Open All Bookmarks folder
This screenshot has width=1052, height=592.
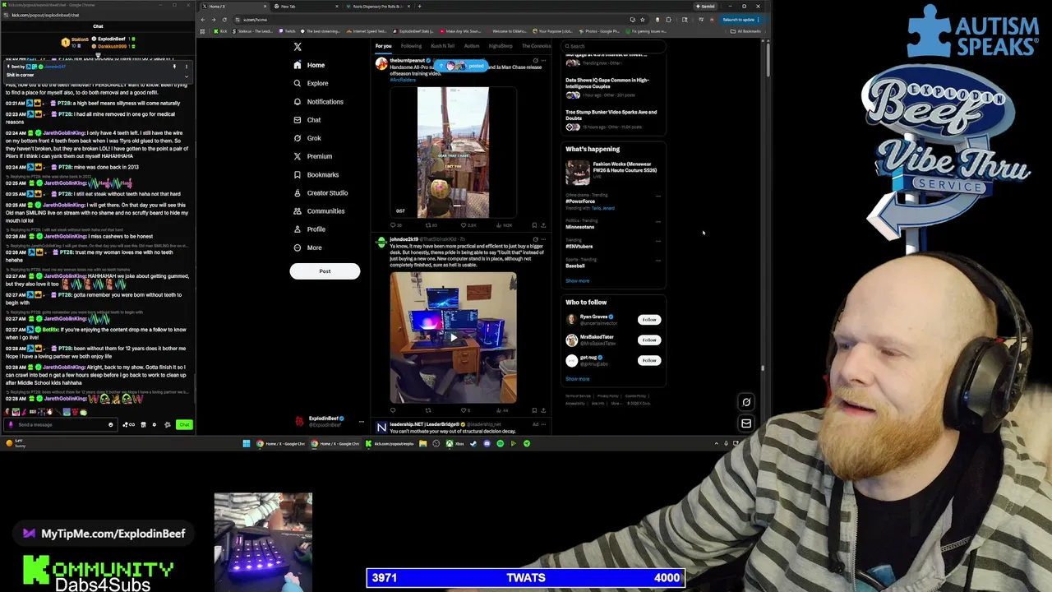tap(746, 31)
